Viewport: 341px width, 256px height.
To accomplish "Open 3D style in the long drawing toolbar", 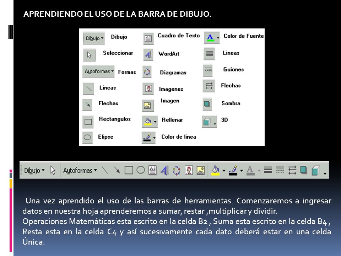I will (x=316, y=170).
